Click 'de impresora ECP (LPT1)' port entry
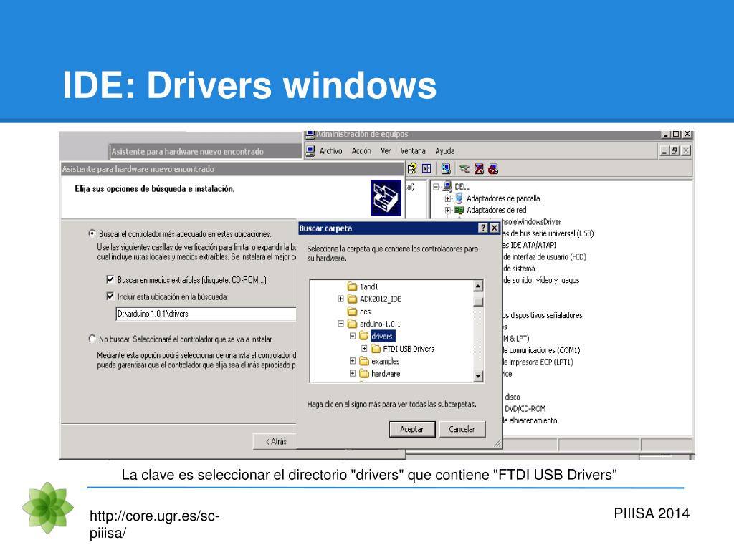The width and height of the screenshot is (734, 550). (x=538, y=362)
